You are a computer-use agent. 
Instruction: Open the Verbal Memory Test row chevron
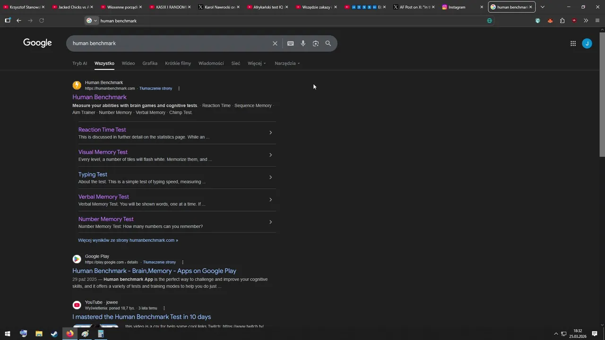(x=270, y=200)
